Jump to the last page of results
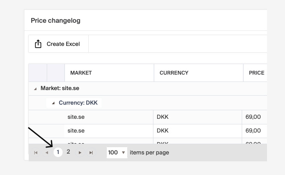Image resolution: width=285 pixels, height=175 pixels. pyautogui.click(x=91, y=153)
